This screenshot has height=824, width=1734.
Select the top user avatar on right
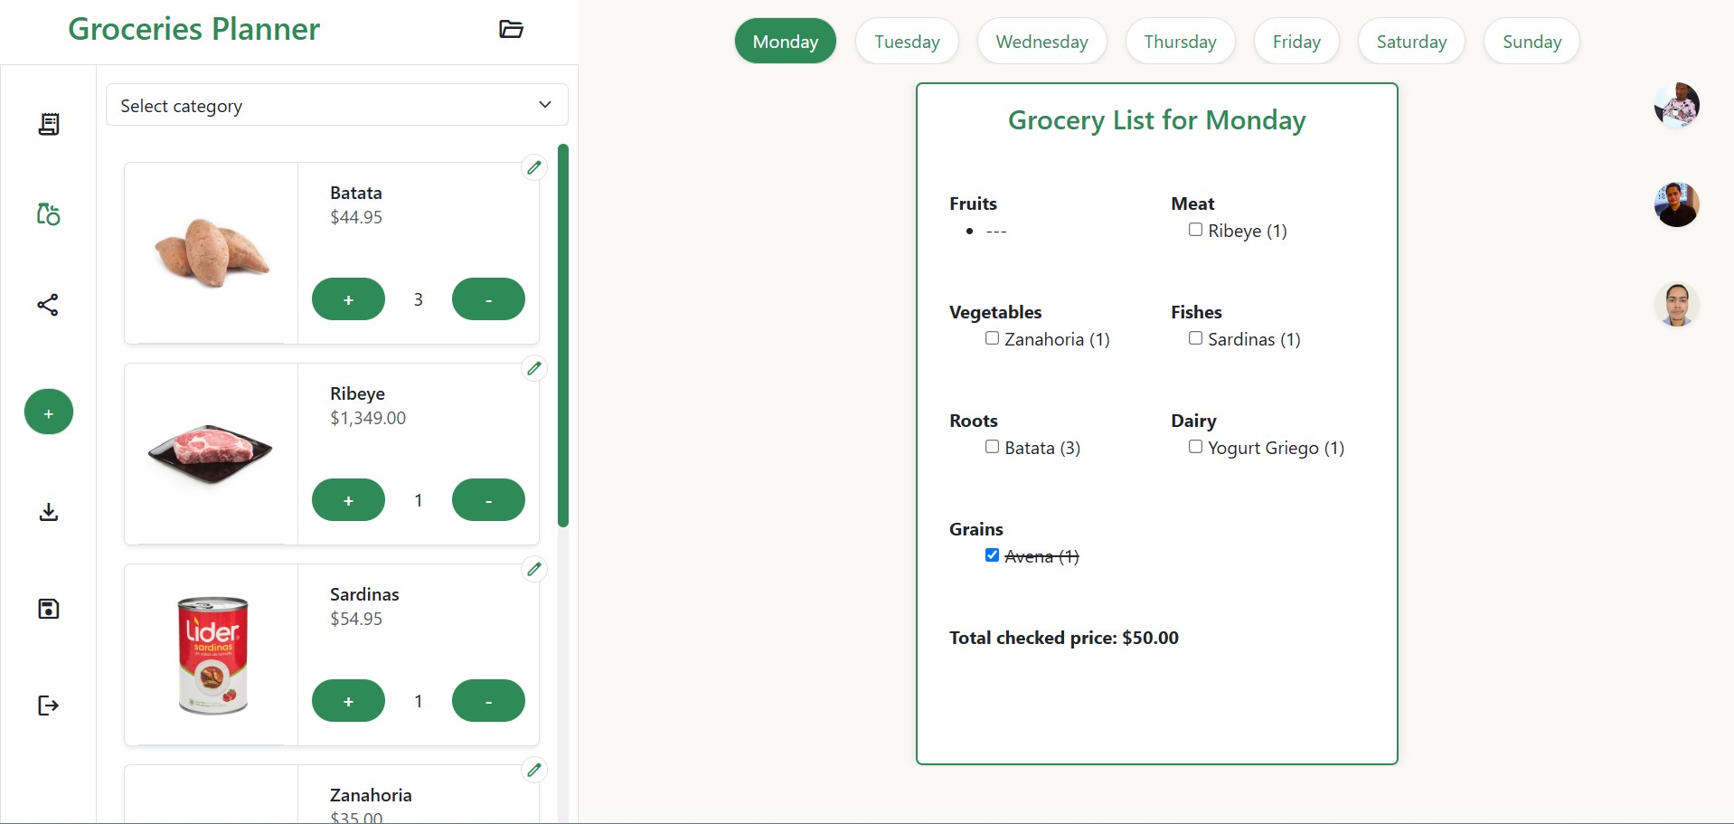tap(1677, 105)
